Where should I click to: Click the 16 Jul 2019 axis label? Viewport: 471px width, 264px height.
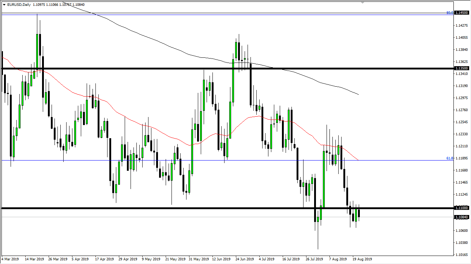coord(291,259)
